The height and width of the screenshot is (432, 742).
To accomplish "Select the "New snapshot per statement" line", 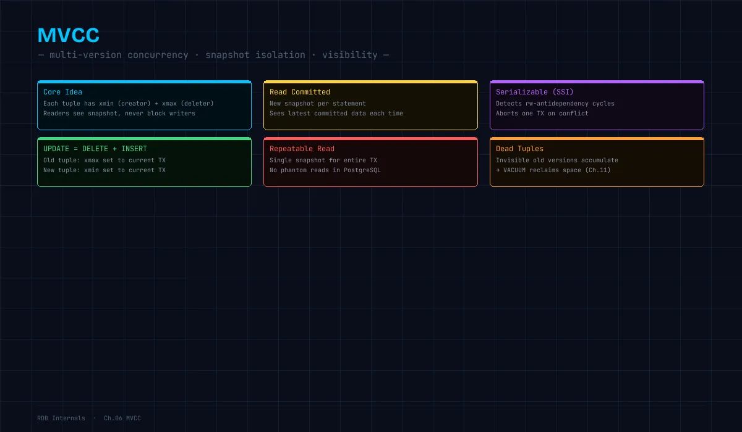I will tap(318, 104).
